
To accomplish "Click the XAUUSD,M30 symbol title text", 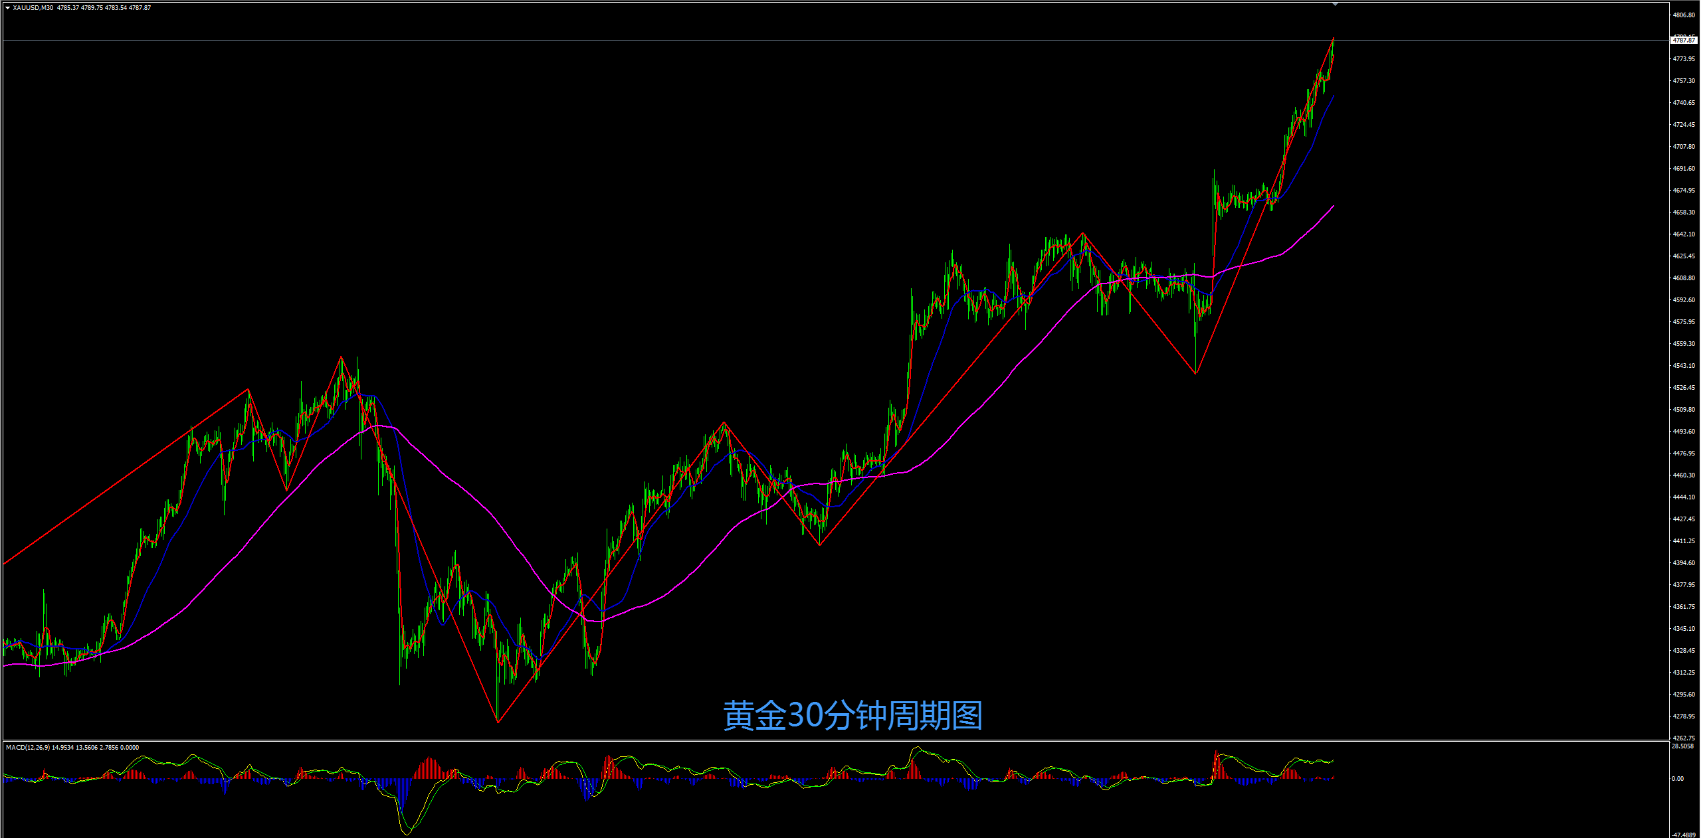I will (x=33, y=8).
